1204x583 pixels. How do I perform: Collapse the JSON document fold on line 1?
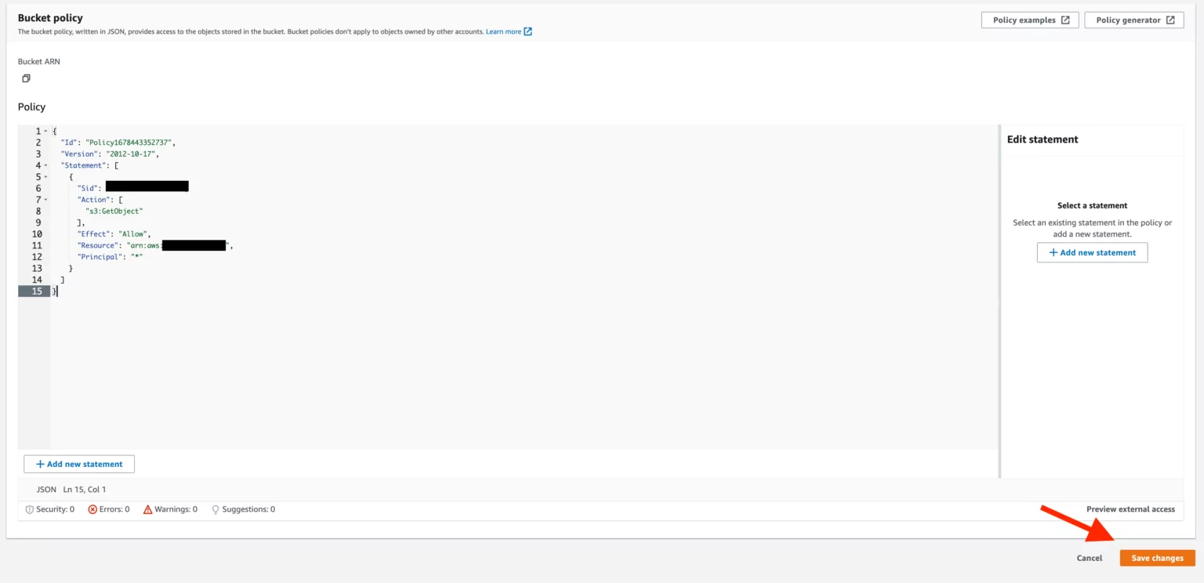coord(45,131)
